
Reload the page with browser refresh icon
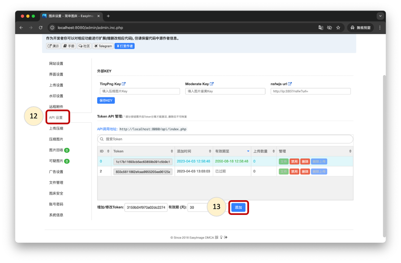pos(41,28)
